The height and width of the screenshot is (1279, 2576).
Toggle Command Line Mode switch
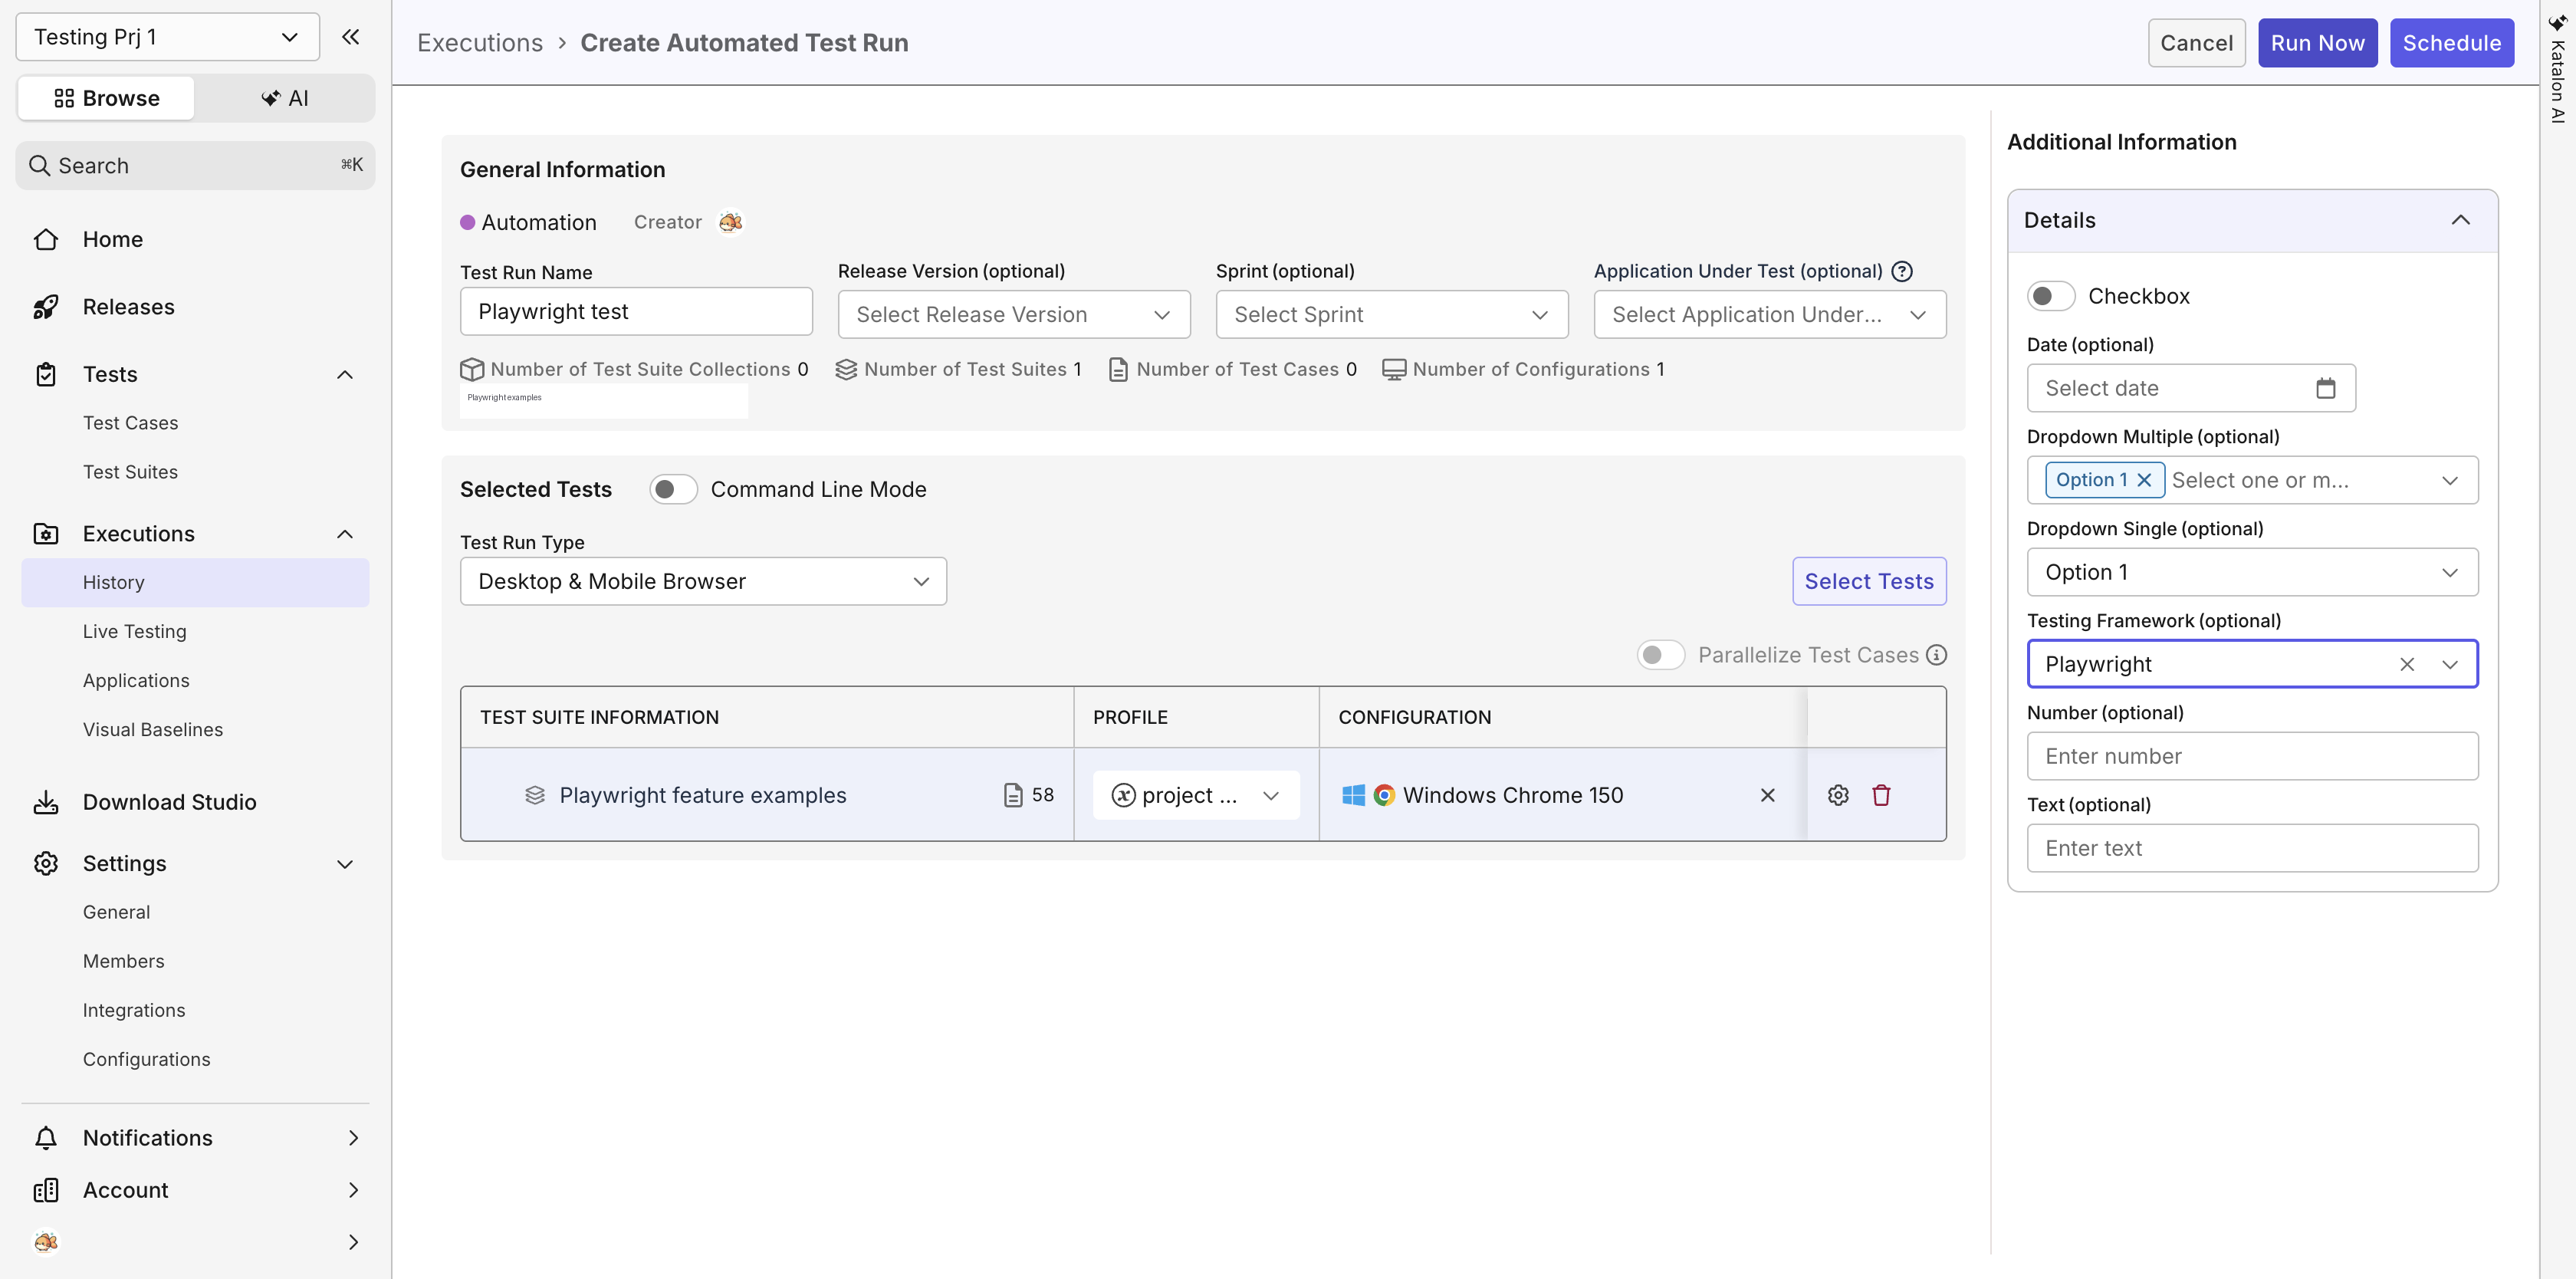673,490
